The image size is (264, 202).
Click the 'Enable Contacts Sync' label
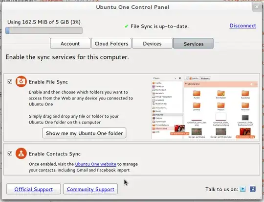55,153
